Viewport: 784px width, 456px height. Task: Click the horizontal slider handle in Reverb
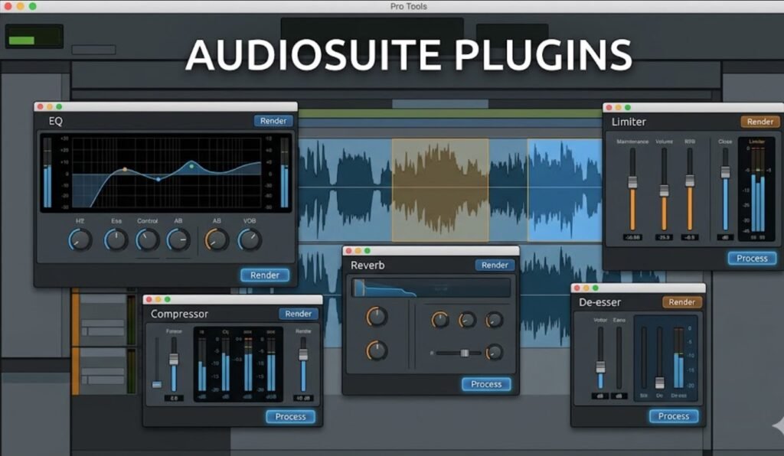[465, 353]
